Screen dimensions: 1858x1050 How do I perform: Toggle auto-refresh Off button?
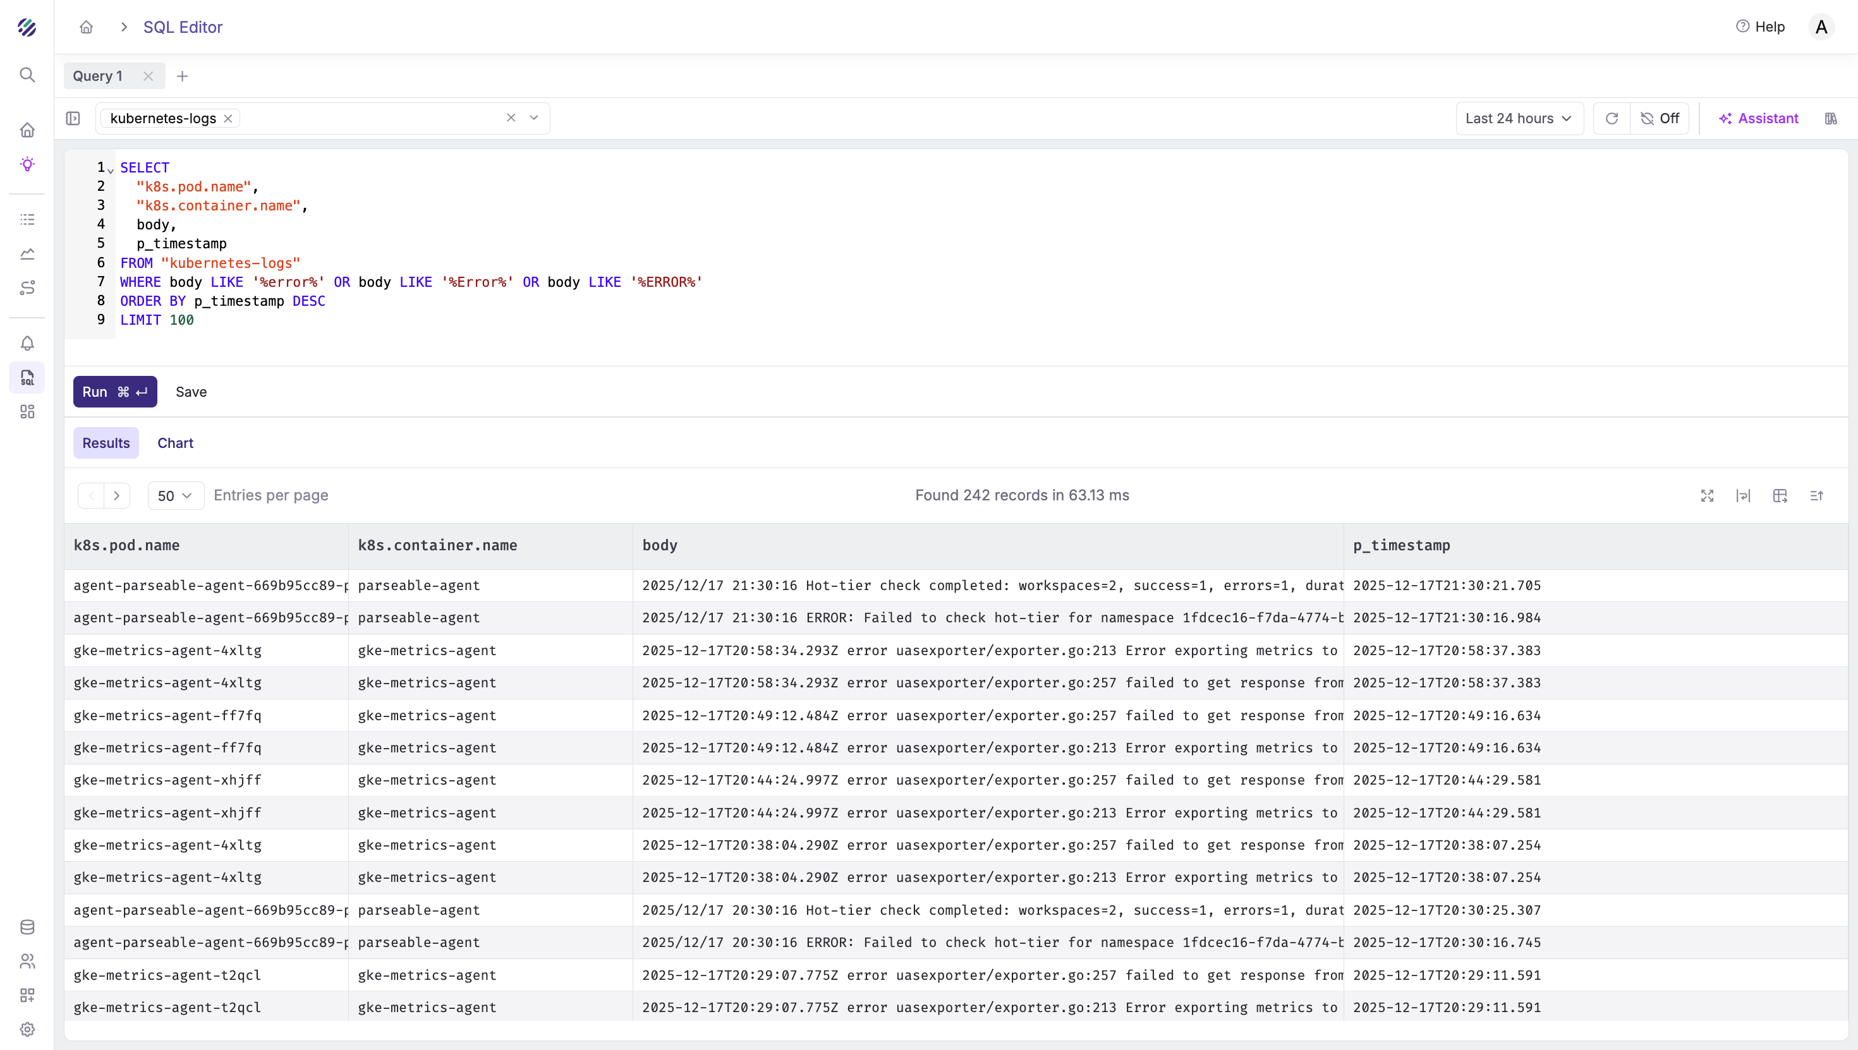(x=1660, y=118)
